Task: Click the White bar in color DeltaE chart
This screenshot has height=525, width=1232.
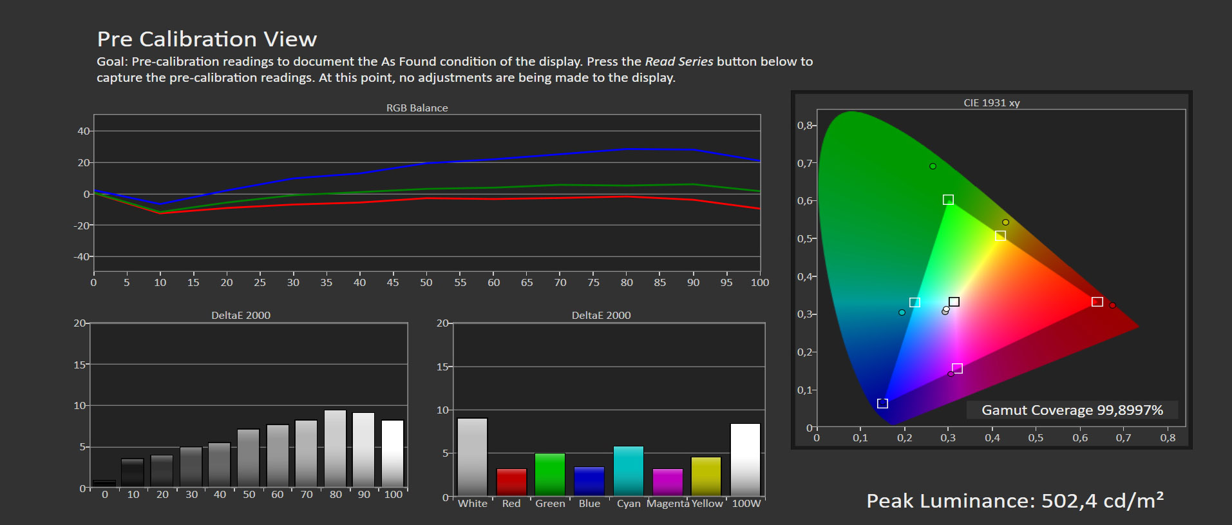Action: [472, 457]
